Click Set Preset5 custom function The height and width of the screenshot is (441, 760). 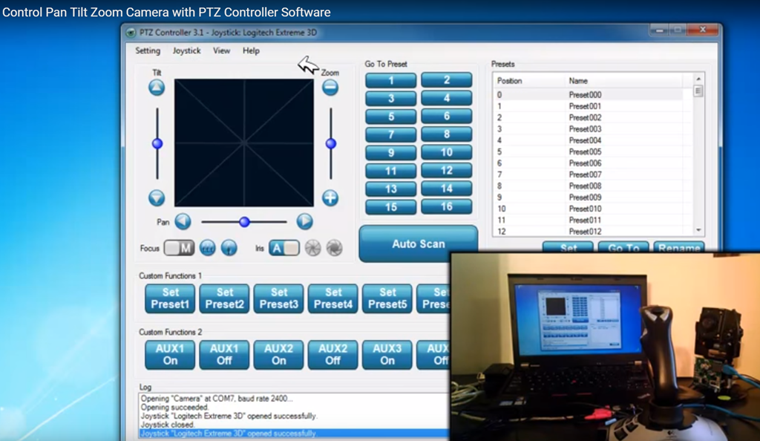click(387, 298)
